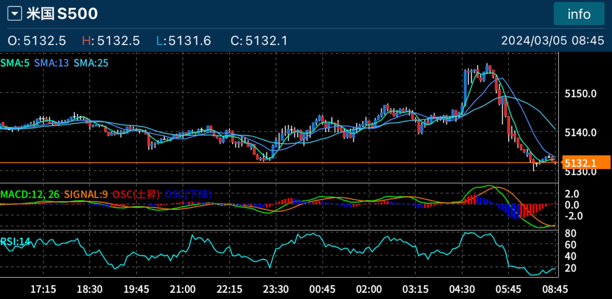Image resolution: width=612 pixels, height=299 pixels.
Task: Click the RSI:14 indicator label
Action: (15, 242)
